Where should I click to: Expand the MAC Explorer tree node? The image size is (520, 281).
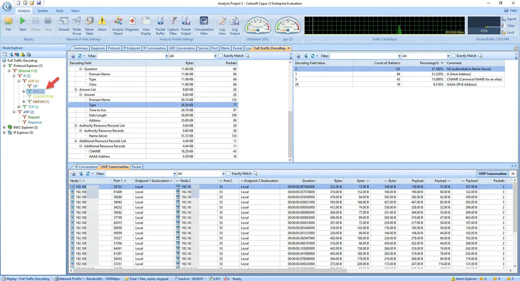coord(4,127)
